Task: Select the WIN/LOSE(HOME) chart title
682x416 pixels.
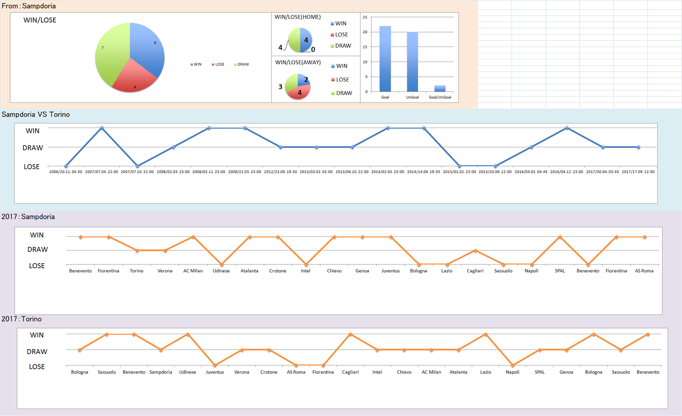Action: click(x=298, y=17)
